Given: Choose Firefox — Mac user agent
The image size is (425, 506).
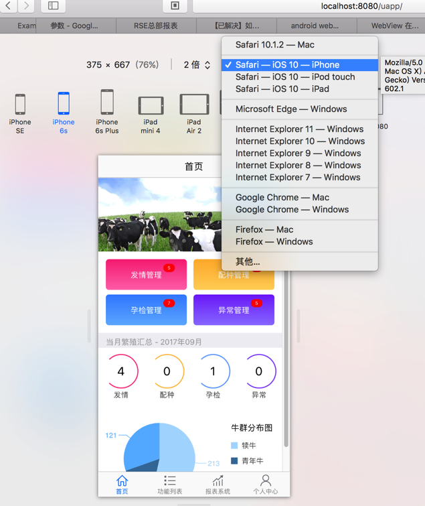Looking at the screenshot, I should [300, 229].
